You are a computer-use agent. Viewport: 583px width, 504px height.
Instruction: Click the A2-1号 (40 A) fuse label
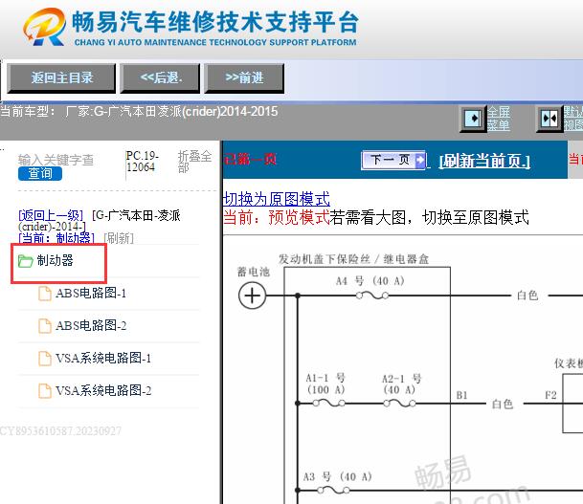pyautogui.click(x=401, y=384)
